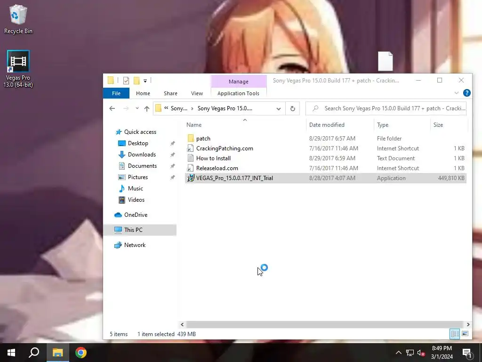This screenshot has width=482, height=362.
Task: Expand the ribbon with the chevron
Action: pos(457,93)
